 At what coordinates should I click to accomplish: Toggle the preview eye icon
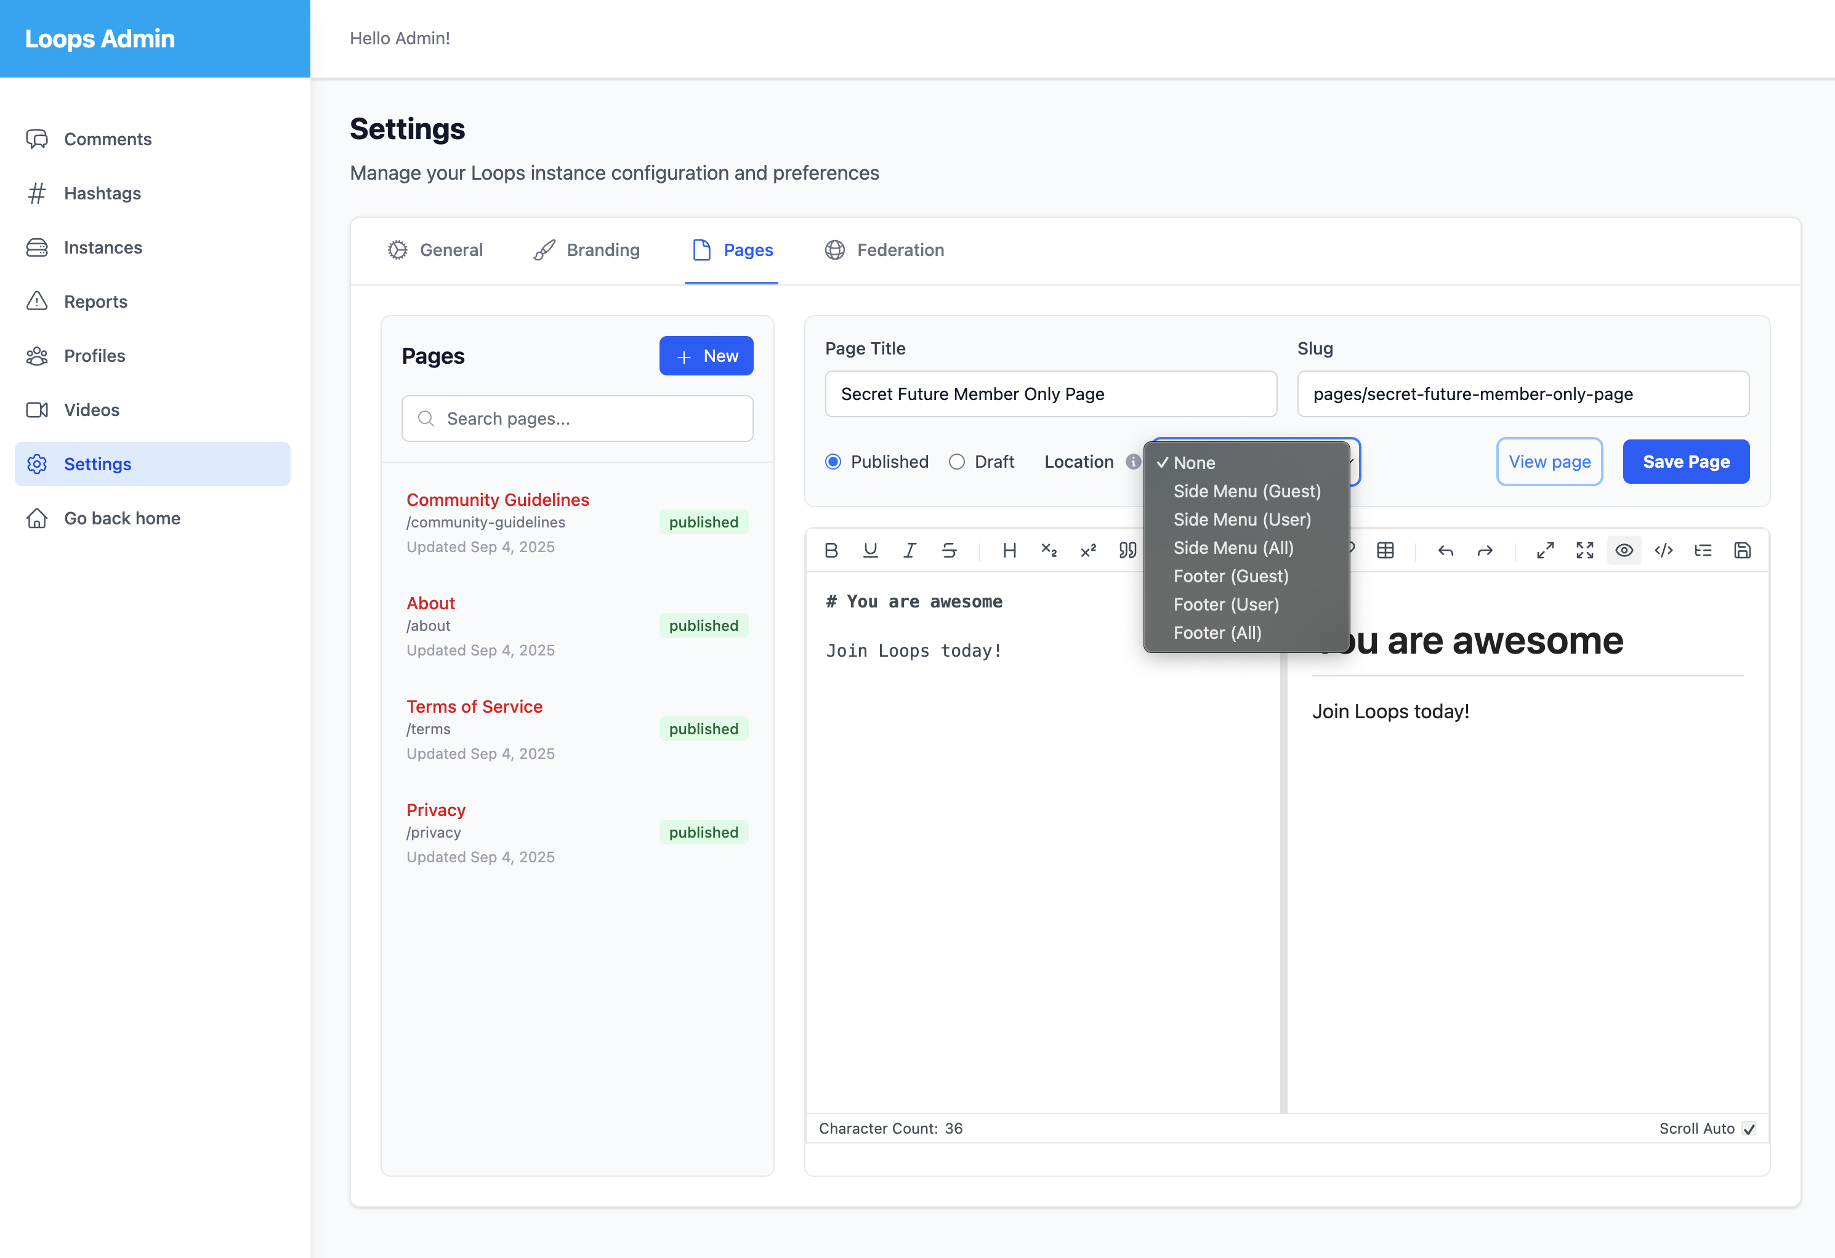(1624, 550)
